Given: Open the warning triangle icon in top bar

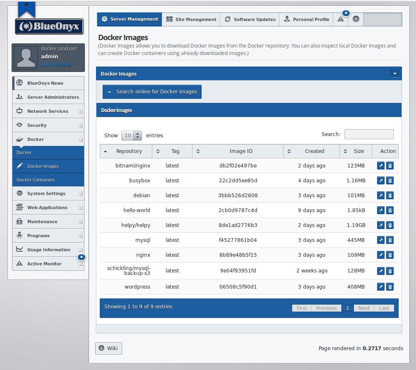Looking at the screenshot, I should tap(340, 19).
